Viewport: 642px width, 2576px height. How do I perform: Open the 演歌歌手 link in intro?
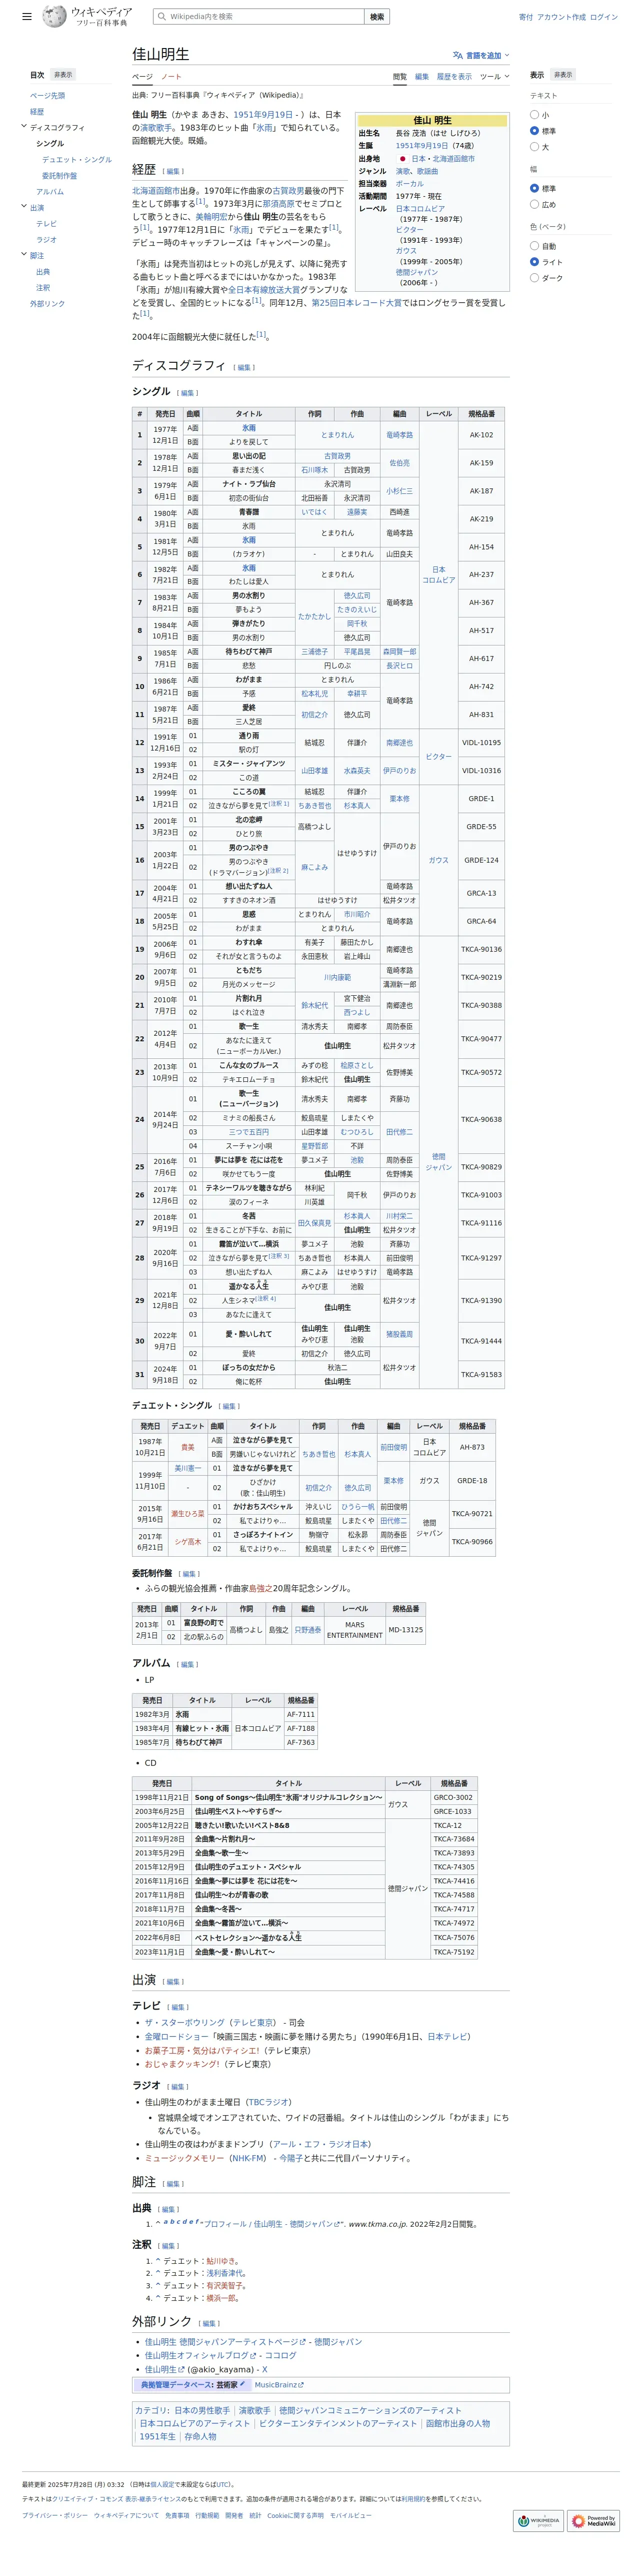click(155, 128)
